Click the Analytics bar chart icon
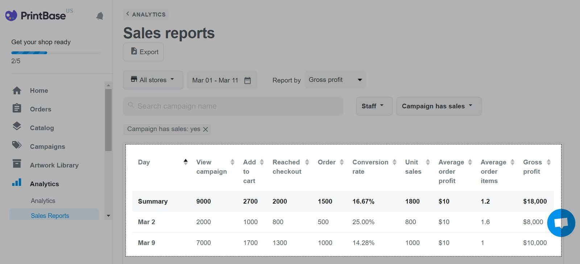580x264 pixels. [17, 182]
